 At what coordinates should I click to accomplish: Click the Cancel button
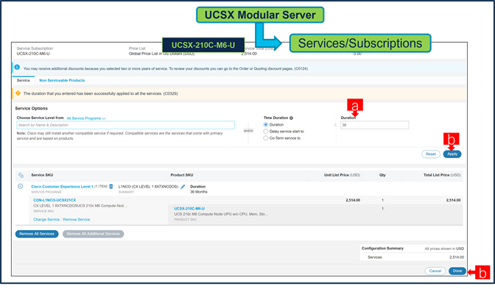coord(435,271)
